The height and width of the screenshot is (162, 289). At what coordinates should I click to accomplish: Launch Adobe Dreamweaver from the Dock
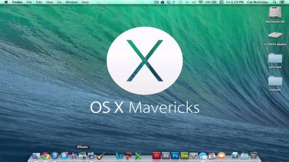[x=184, y=156]
